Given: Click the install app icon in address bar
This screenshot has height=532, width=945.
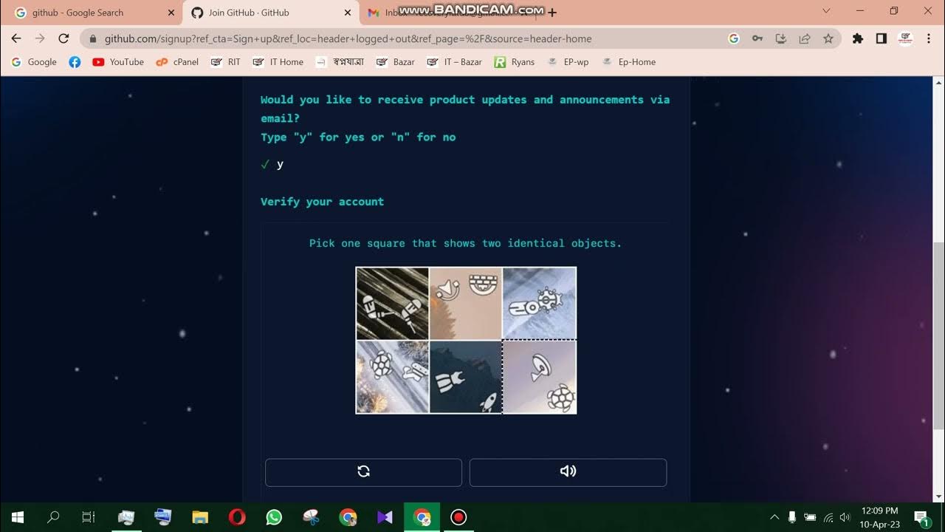Looking at the screenshot, I should coord(781,38).
